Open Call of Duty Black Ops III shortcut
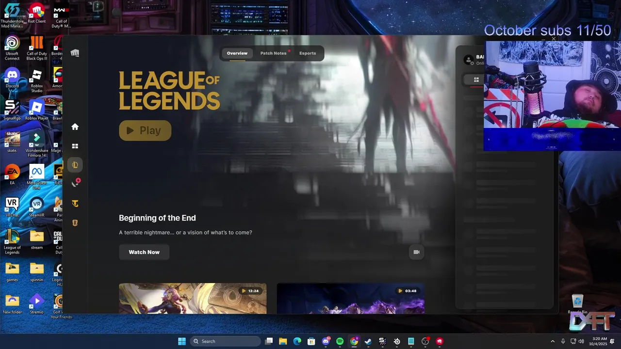This screenshot has width=621, height=349. [37, 48]
